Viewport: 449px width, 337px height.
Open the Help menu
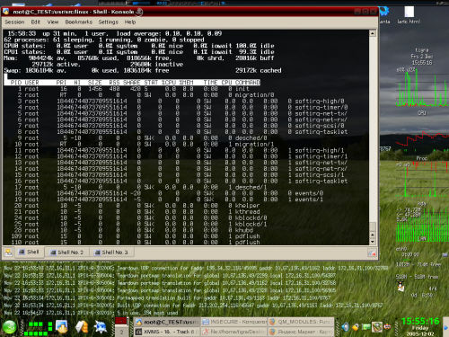(x=130, y=22)
